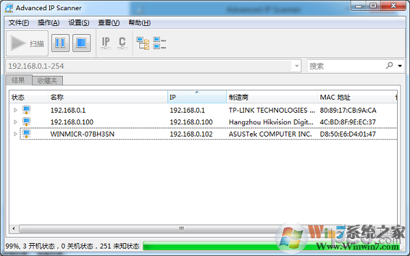The image size is (410, 256).
Task: Open the 查看(V) menu
Action: pos(109,23)
